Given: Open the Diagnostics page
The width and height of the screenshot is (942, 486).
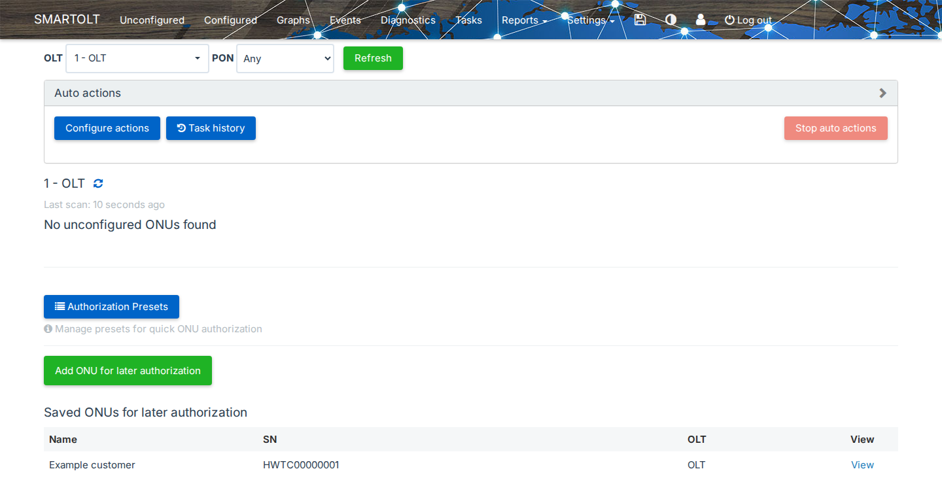Looking at the screenshot, I should tap(408, 20).
